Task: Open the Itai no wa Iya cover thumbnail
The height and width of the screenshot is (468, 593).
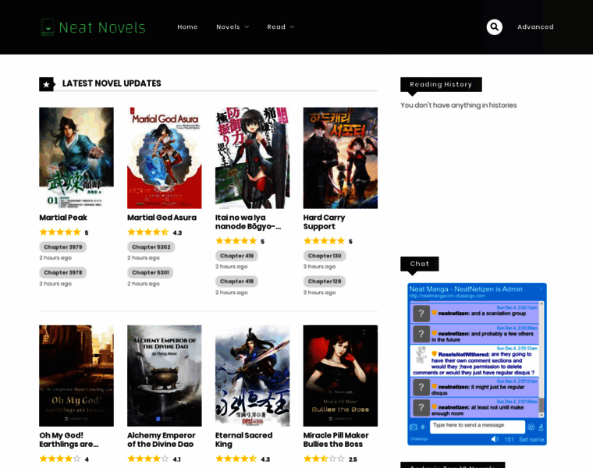Action: point(252,158)
